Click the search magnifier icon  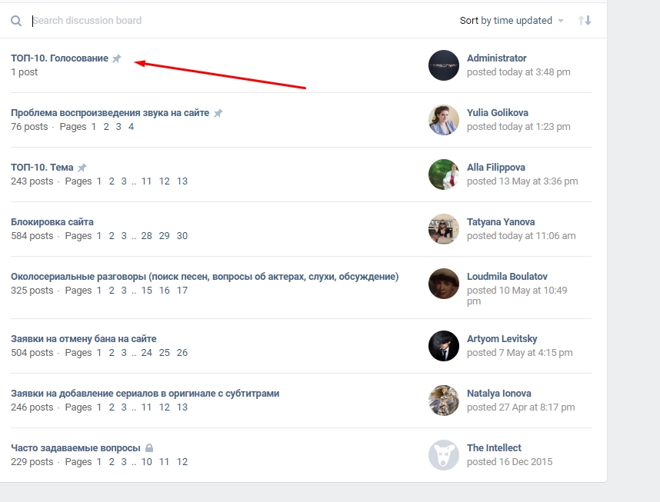(x=16, y=21)
